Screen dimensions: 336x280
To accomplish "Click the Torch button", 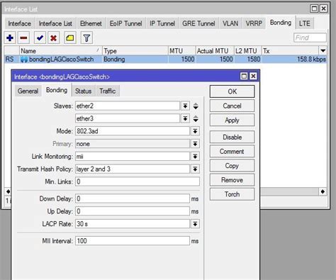I will (x=233, y=194).
